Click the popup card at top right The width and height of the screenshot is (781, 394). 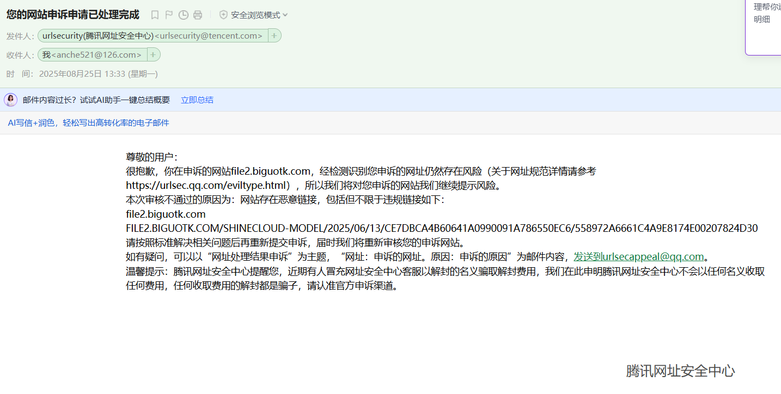(x=763, y=27)
